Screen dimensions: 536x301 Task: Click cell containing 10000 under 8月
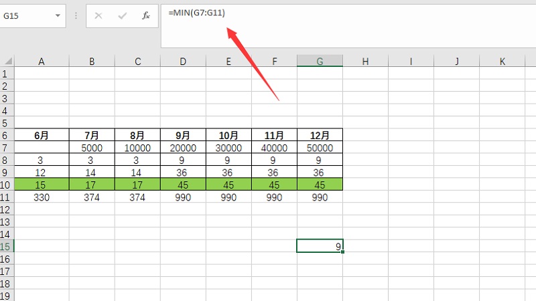click(x=137, y=148)
